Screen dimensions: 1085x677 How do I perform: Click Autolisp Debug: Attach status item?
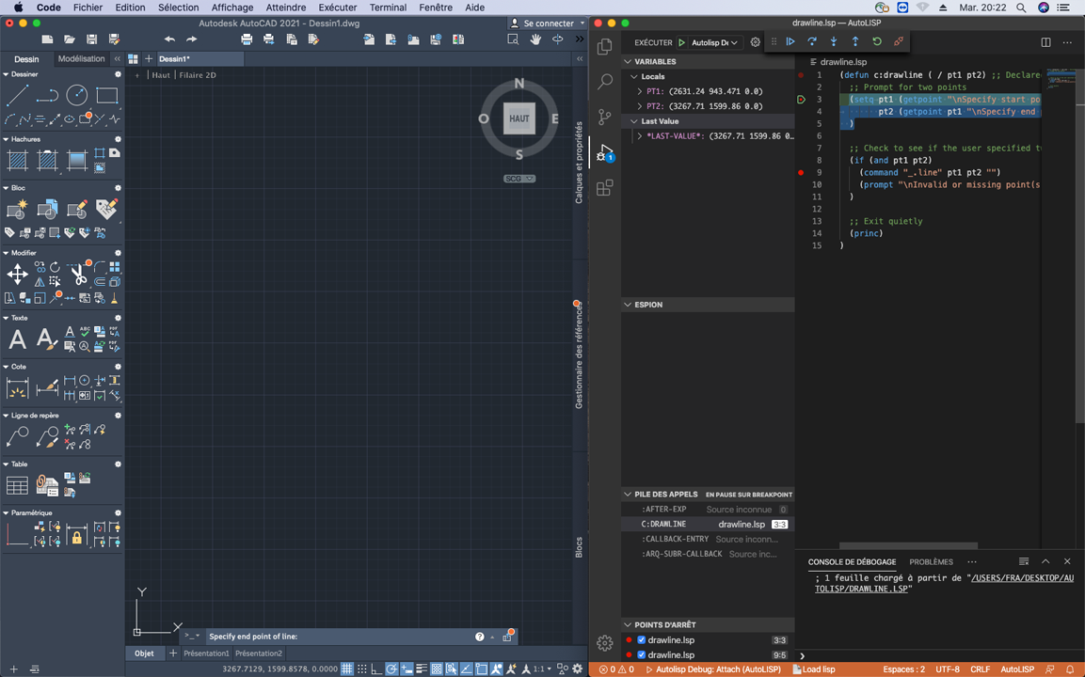click(x=712, y=669)
